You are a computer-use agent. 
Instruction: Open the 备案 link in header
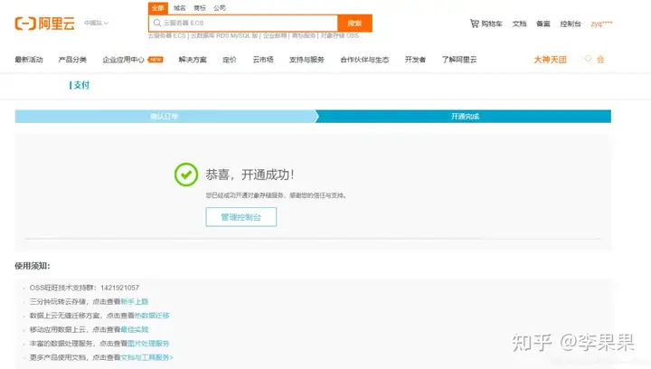point(543,24)
